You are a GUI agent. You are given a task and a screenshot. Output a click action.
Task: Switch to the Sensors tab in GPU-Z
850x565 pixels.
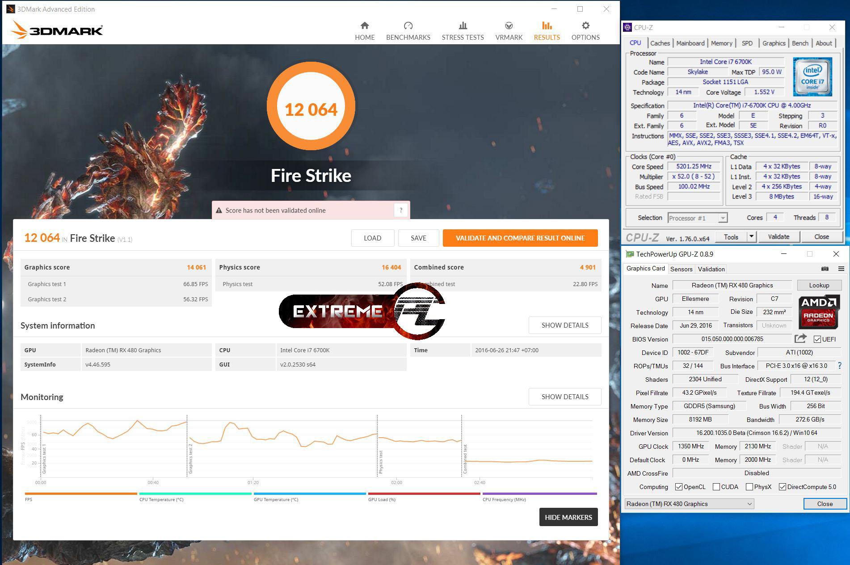(681, 269)
